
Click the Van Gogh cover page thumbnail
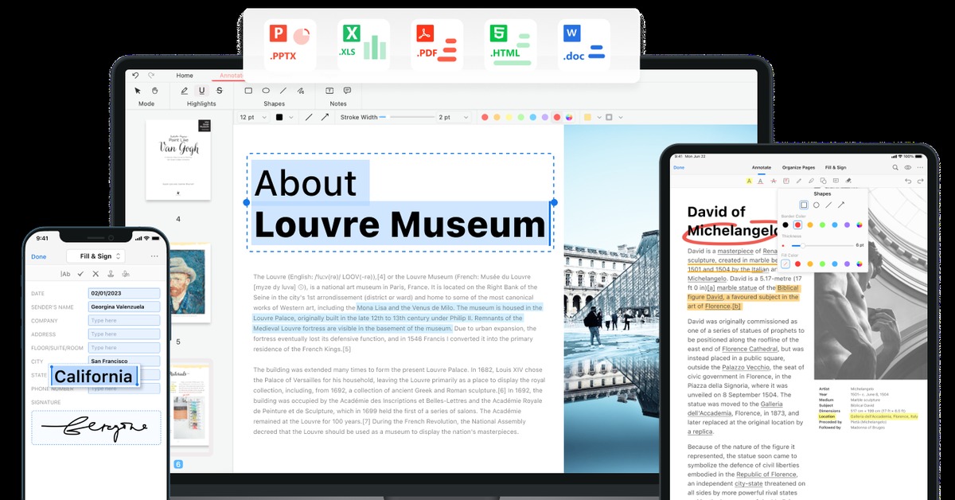tap(178, 159)
